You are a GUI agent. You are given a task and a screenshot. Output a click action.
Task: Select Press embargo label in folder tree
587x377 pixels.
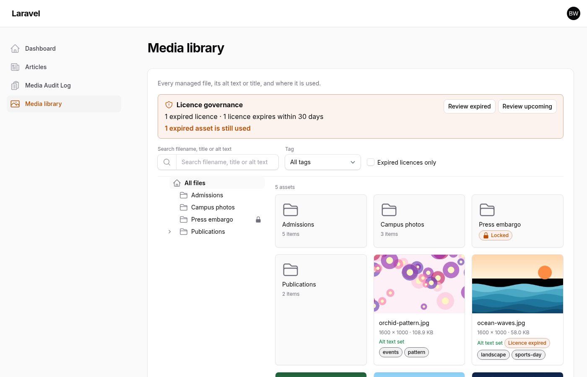212,219
